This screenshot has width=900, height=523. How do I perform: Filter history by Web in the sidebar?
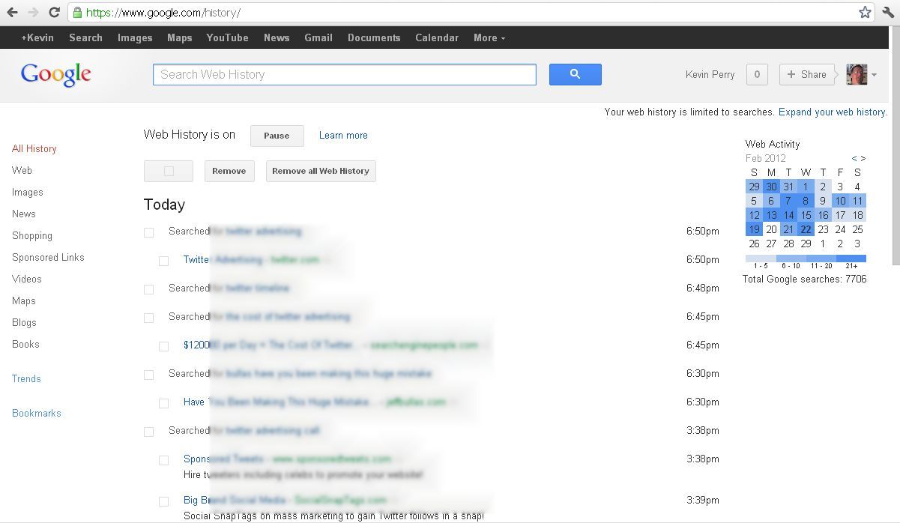(x=22, y=170)
